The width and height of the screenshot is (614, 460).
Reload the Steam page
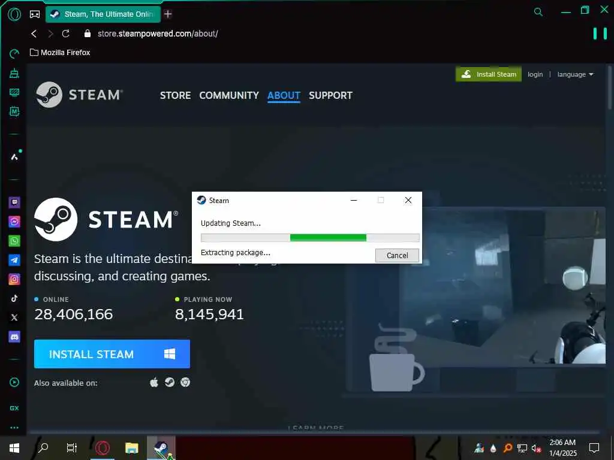point(66,34)
